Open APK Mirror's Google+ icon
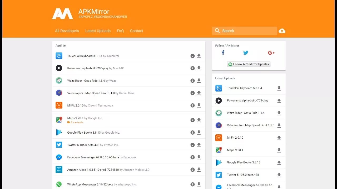337x189 pixels. (271, 53)
